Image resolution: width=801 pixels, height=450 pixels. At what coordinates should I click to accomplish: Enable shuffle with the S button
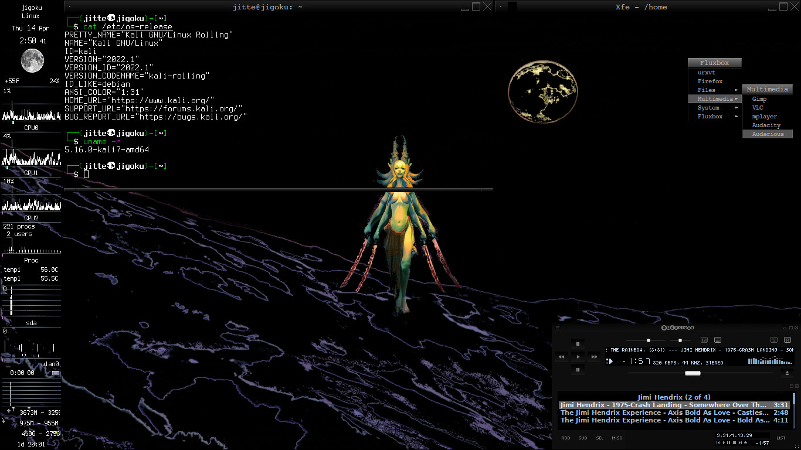coord(774,340)
